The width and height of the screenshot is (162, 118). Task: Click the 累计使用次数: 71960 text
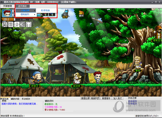[55, 110]
